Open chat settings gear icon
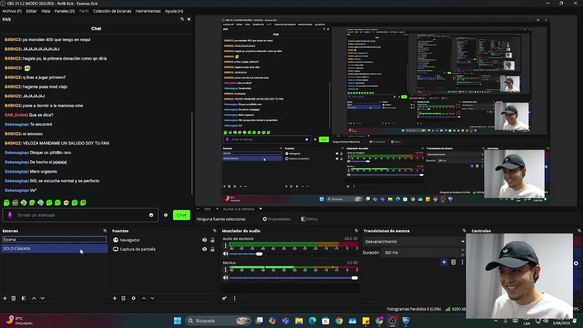The height and width of the screenshot is (328, 583). pyautogui.click(x=166, y=215)
